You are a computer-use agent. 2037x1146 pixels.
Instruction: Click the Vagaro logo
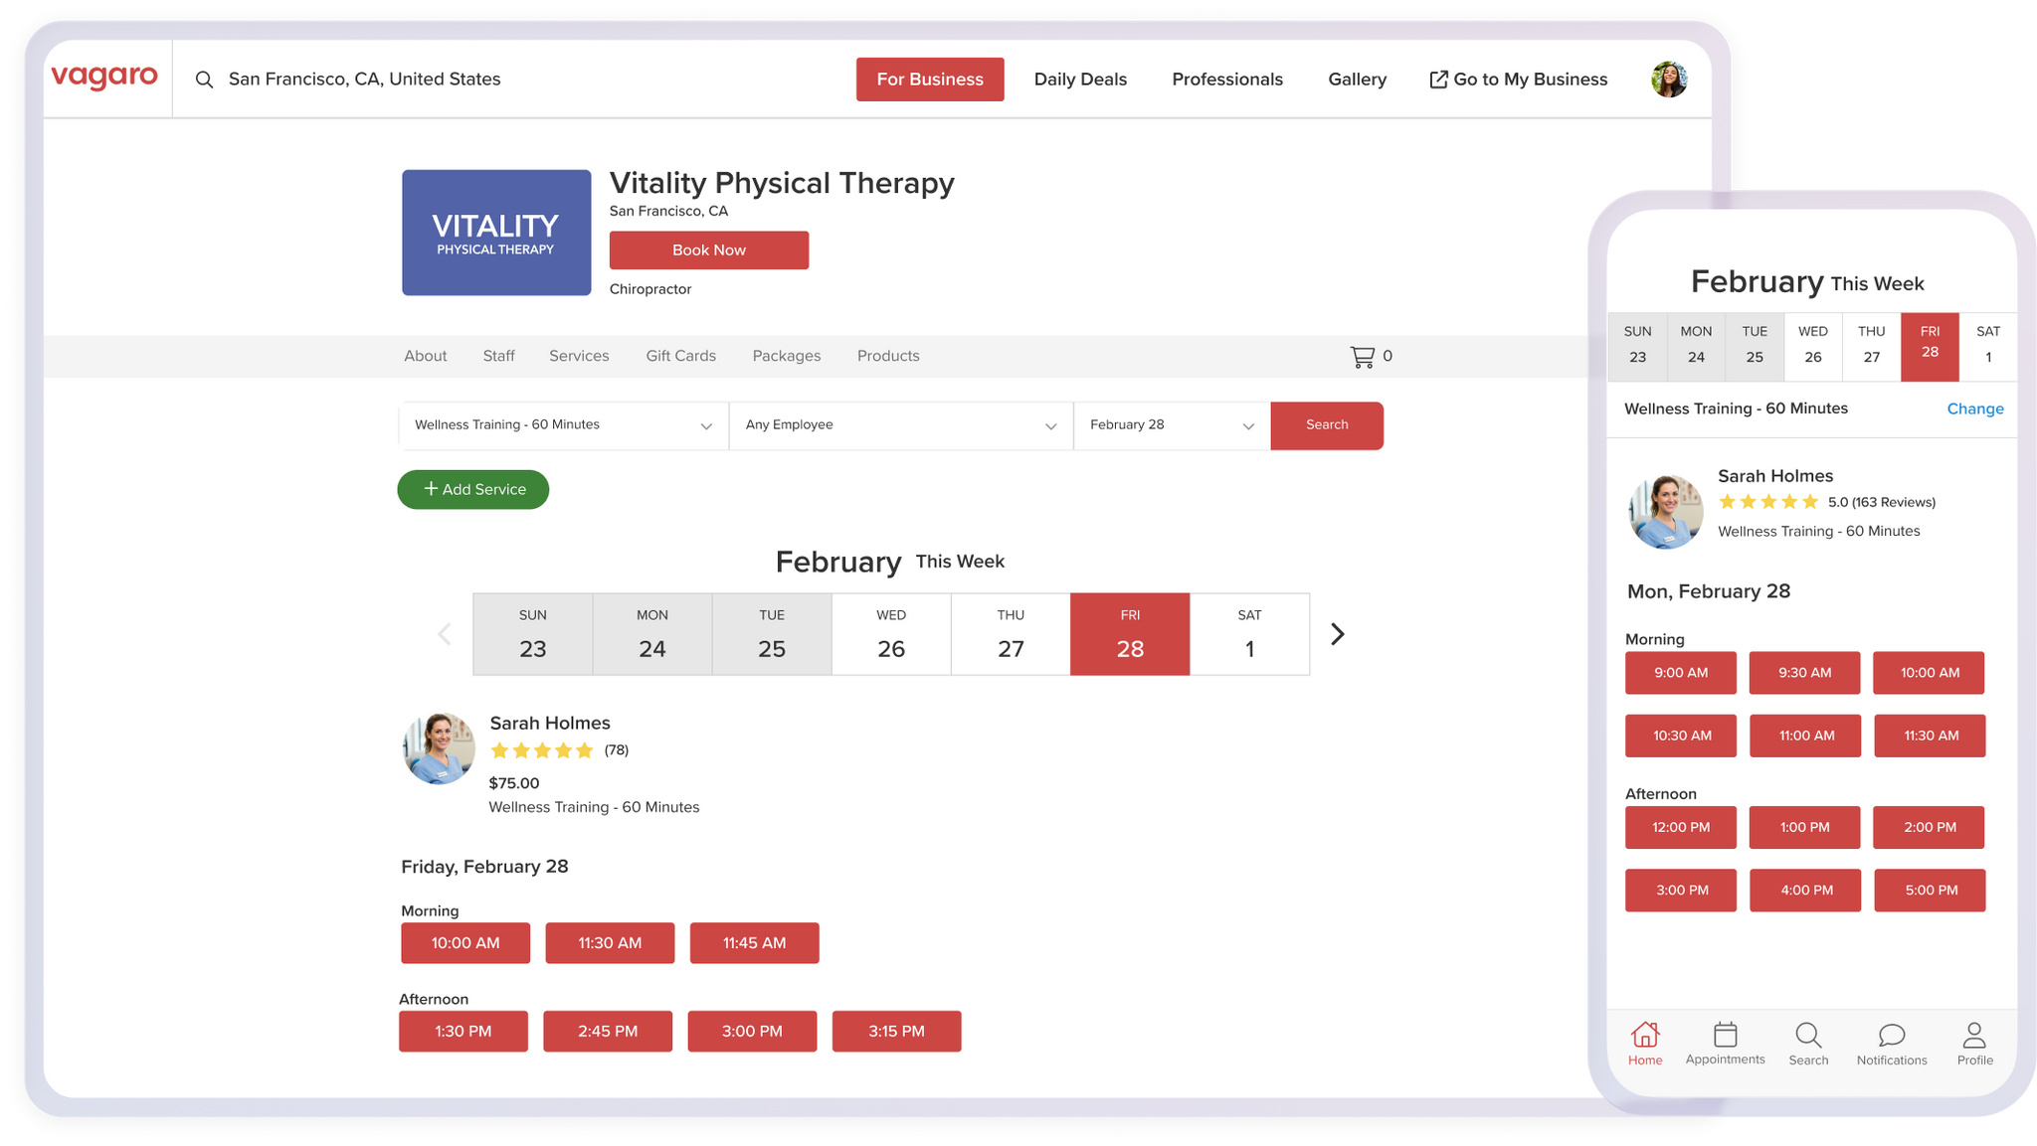tap(104, 78)
